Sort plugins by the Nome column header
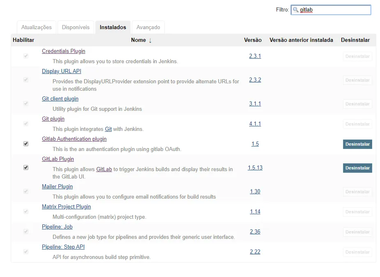The height and width of the screenshot is (277, 380). click(138, 40)
